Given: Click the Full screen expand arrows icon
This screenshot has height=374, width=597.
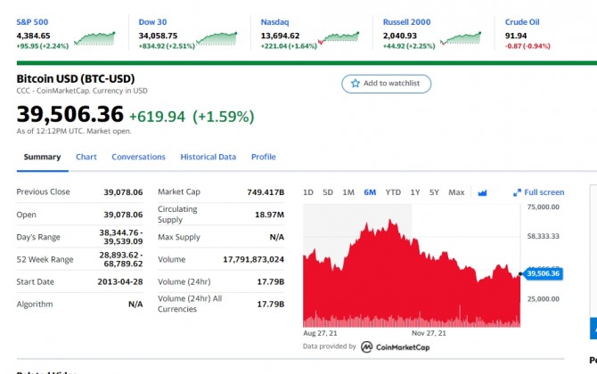Looking at the screenshot, I should point(517,192).
